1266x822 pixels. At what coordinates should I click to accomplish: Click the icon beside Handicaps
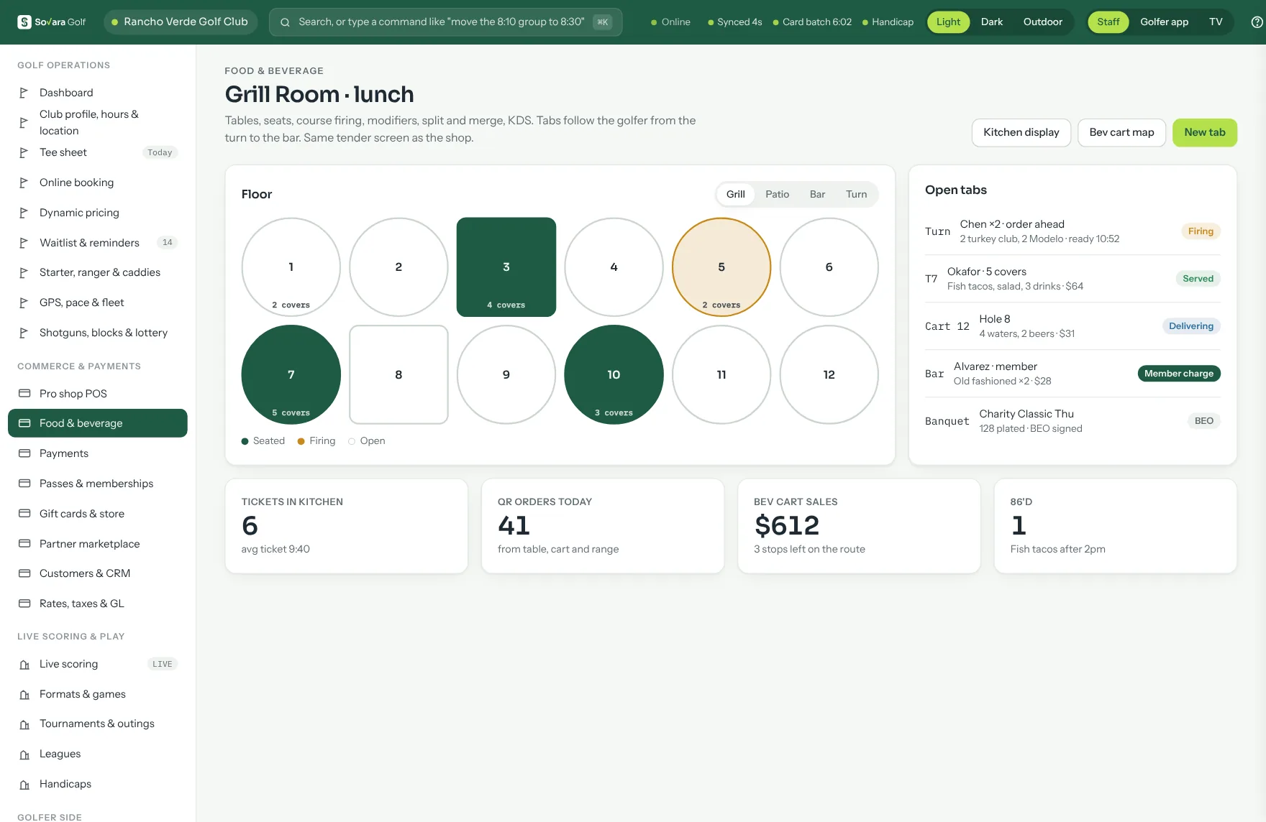click(x=24, y=785)
